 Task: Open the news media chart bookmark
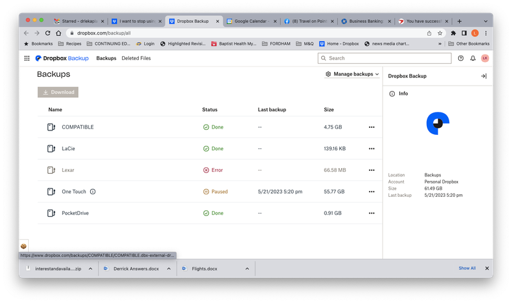coord(387,43)
